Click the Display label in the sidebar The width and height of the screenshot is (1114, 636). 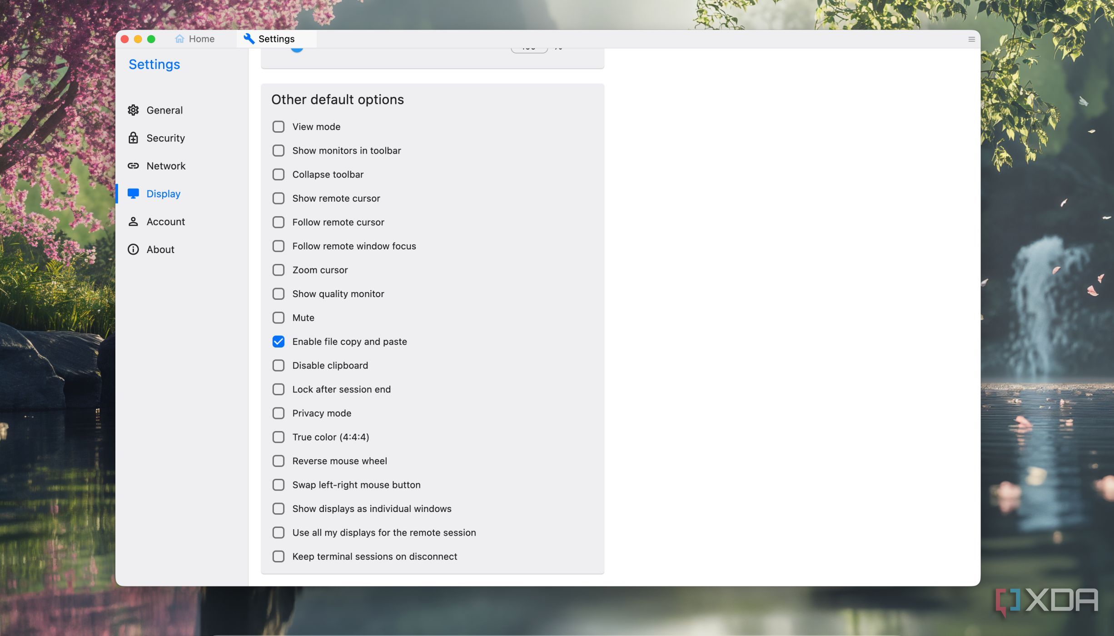164,194
